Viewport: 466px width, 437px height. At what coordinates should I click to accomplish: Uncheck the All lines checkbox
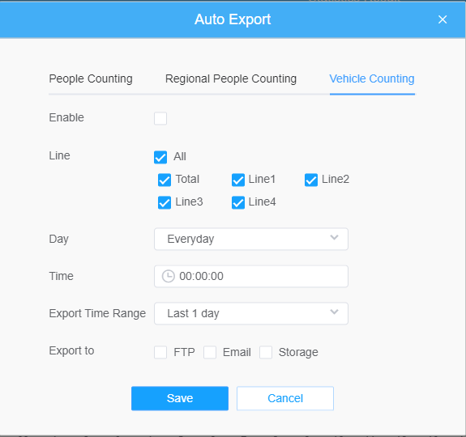coord(160,157)
